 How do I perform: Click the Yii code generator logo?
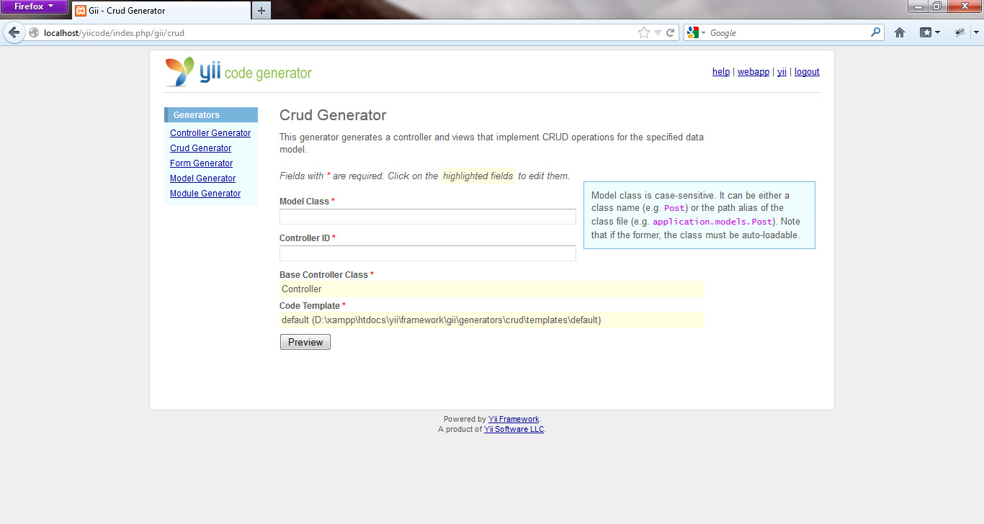[x=238, y=72]
